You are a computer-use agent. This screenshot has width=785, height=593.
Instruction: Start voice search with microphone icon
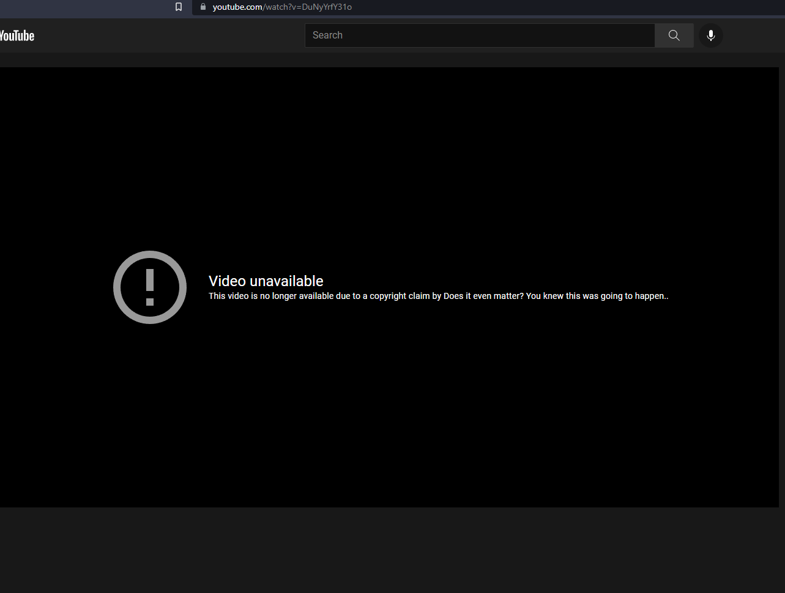[x=711, y=35]
